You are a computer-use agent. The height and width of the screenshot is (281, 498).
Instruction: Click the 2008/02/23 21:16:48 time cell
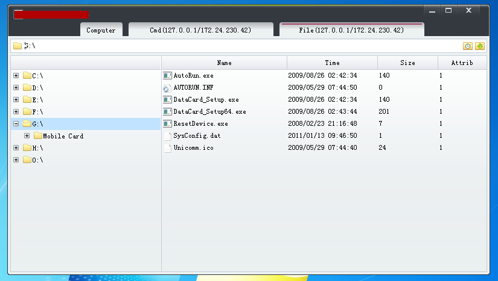(x=322, y=123)
